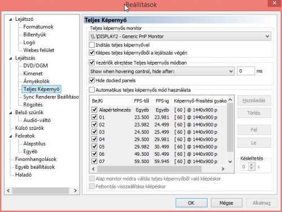Toggle Kilépés teljes képernyőből a lejátszás végén

tap(92, 53)
